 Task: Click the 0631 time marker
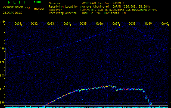pyautogui.click(x=18, y=24)
